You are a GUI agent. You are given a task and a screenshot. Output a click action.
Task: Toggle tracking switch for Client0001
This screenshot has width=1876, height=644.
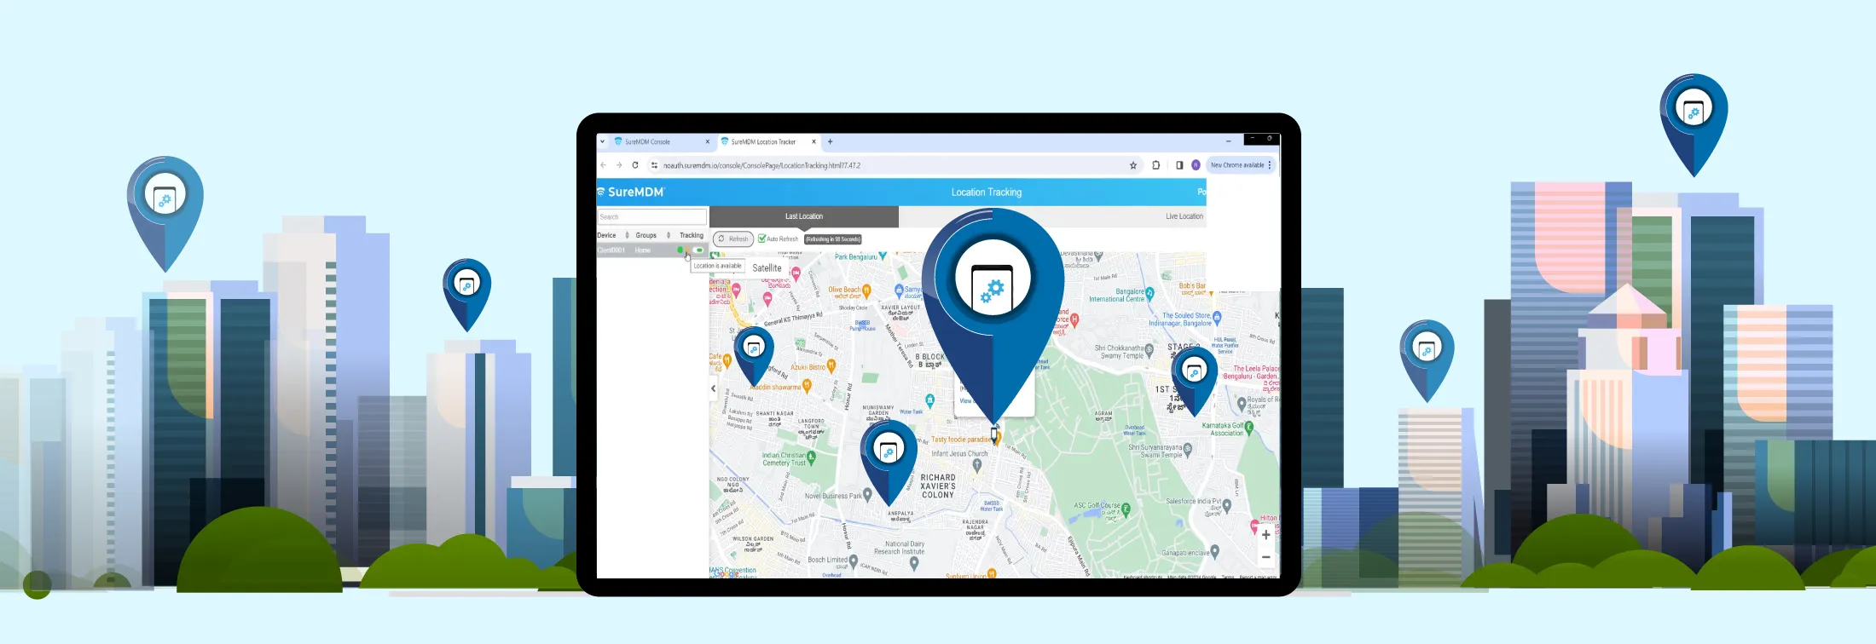(698, 250)
